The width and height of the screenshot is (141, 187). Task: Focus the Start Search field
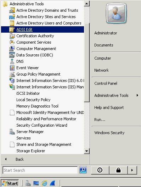point(40,170)
